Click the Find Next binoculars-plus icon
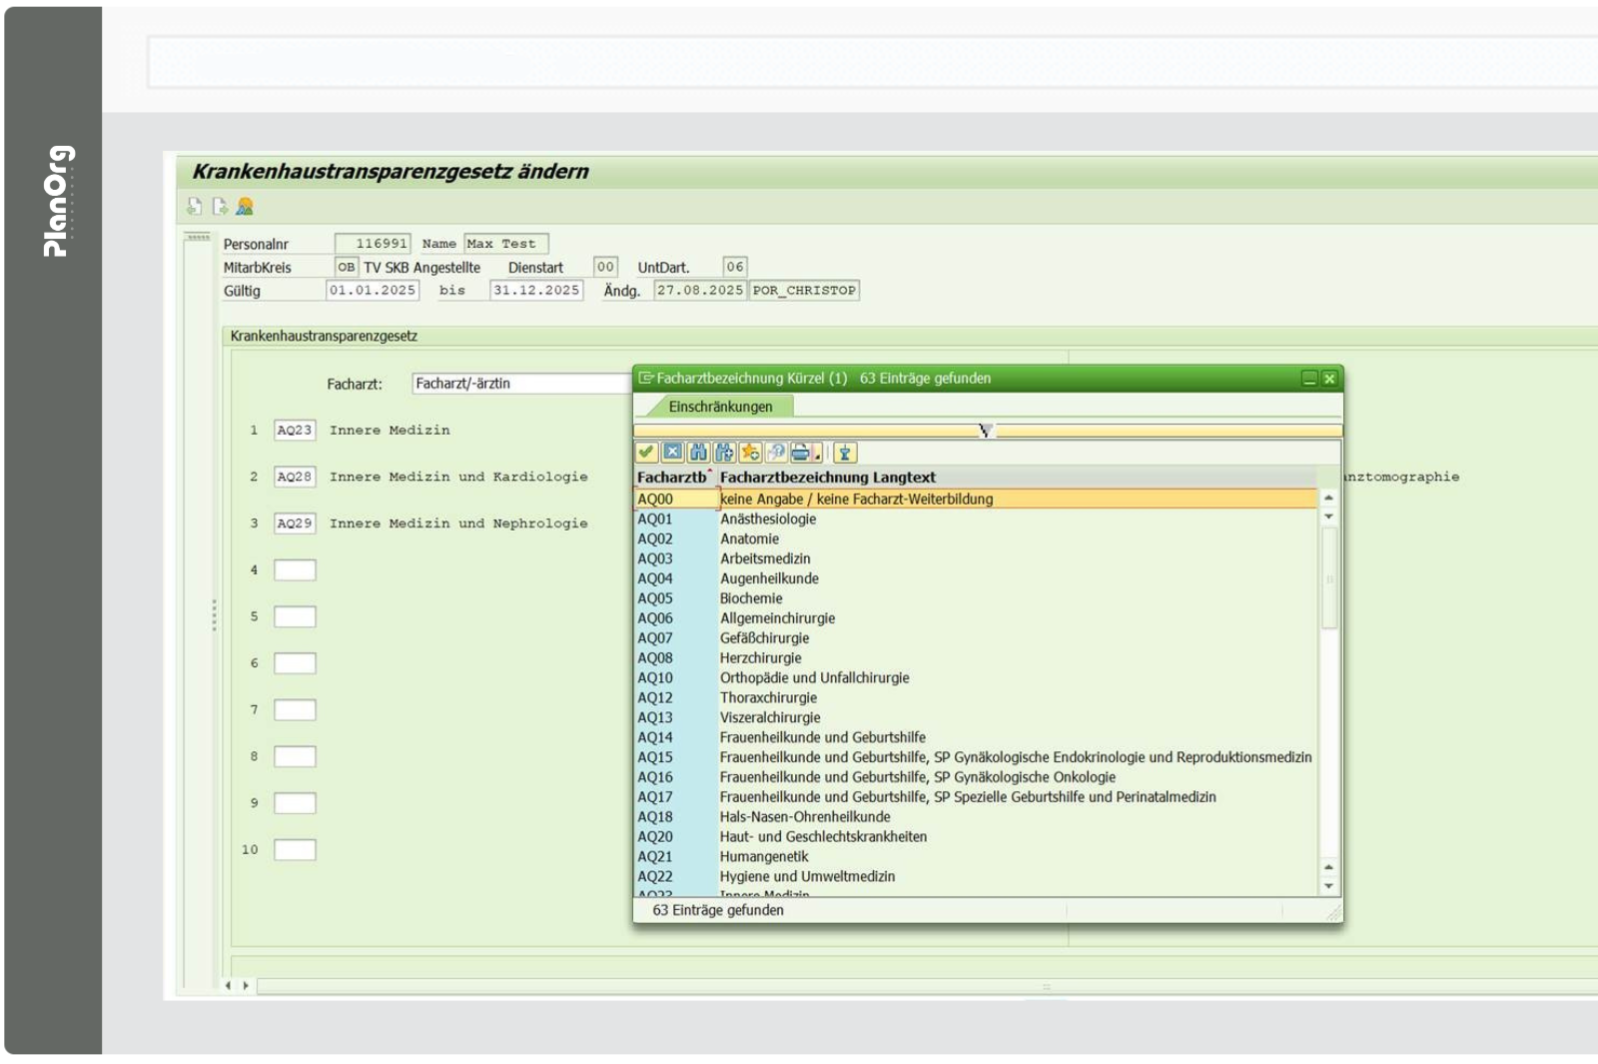This screenshot has height=1064, width=1598. point(724,453)
